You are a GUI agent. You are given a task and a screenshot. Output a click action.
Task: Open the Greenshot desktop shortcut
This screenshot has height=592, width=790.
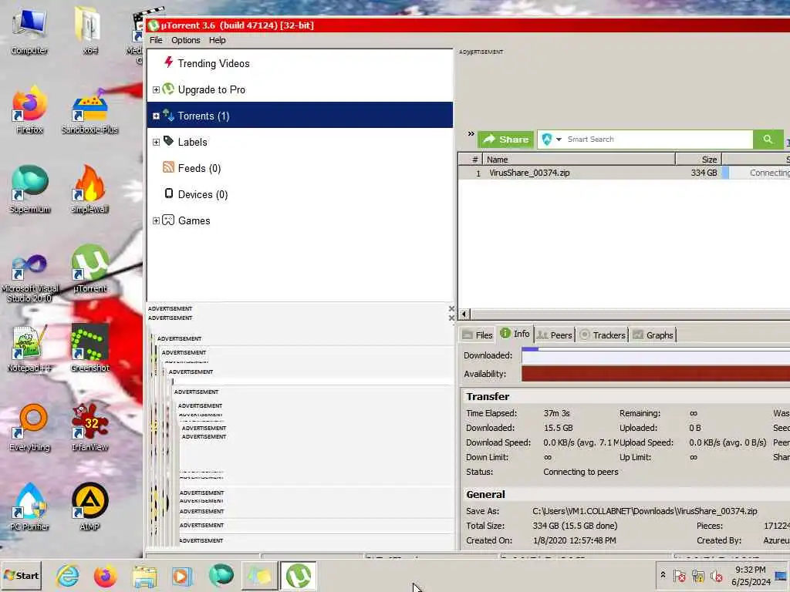(x=89, y=348)
